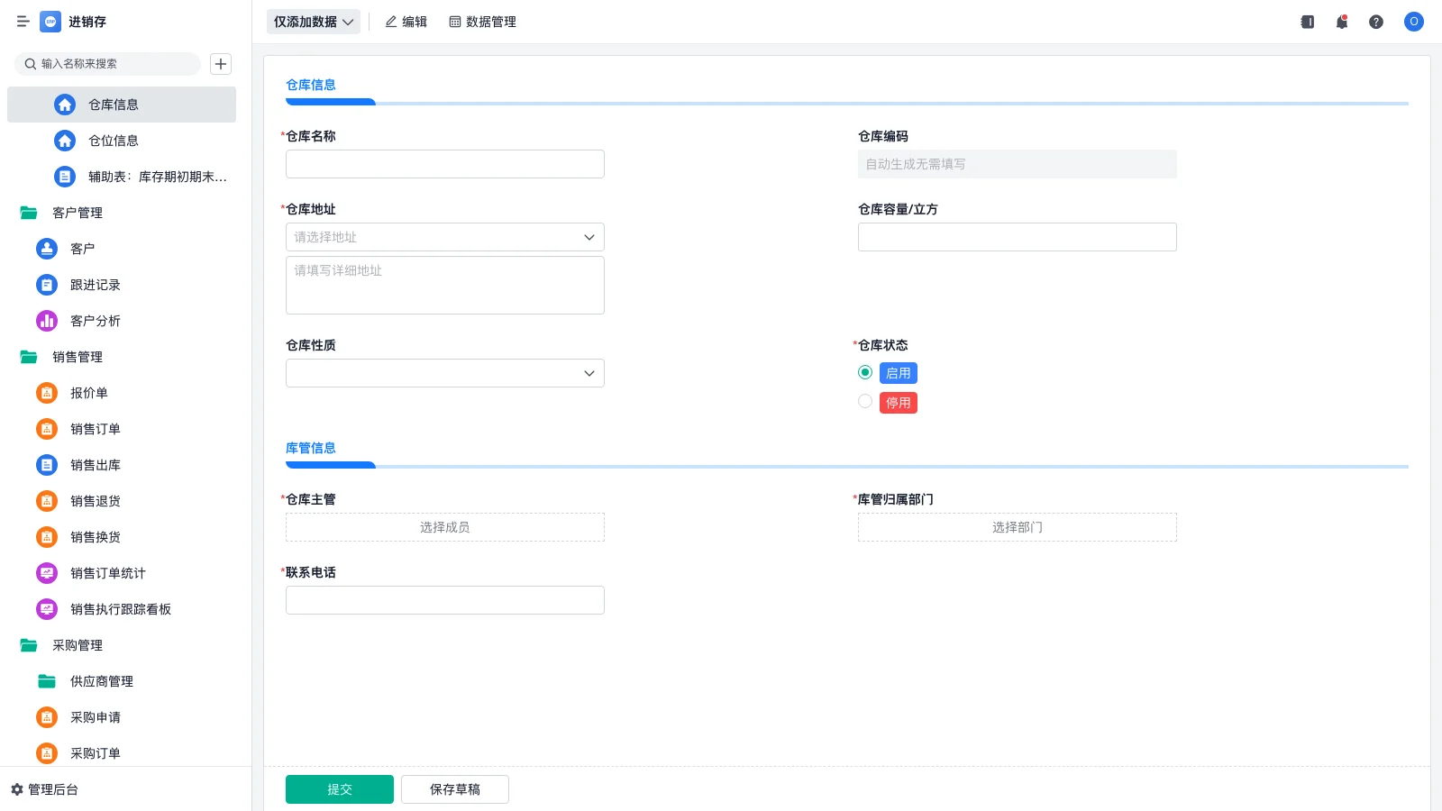Open the 仅添加数据 dropdown

[x=314, y=22]
